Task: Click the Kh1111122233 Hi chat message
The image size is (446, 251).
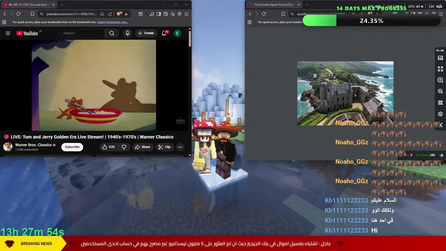Action: 351,230
